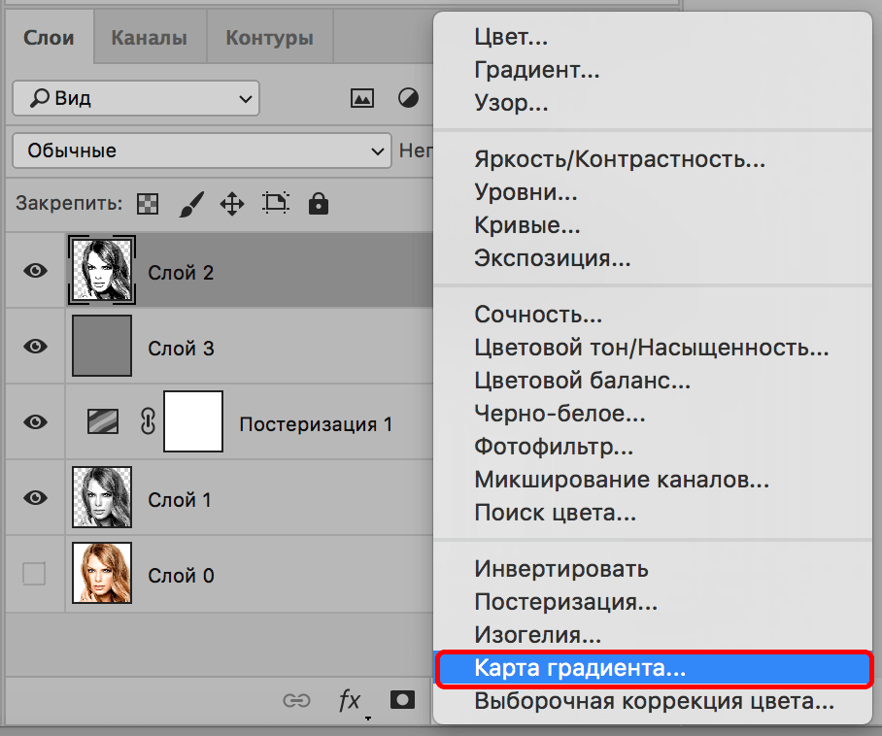Open blend mode dropdown Обычные
The width and height of the screenshot is (882, 736).
pos(201,151)
